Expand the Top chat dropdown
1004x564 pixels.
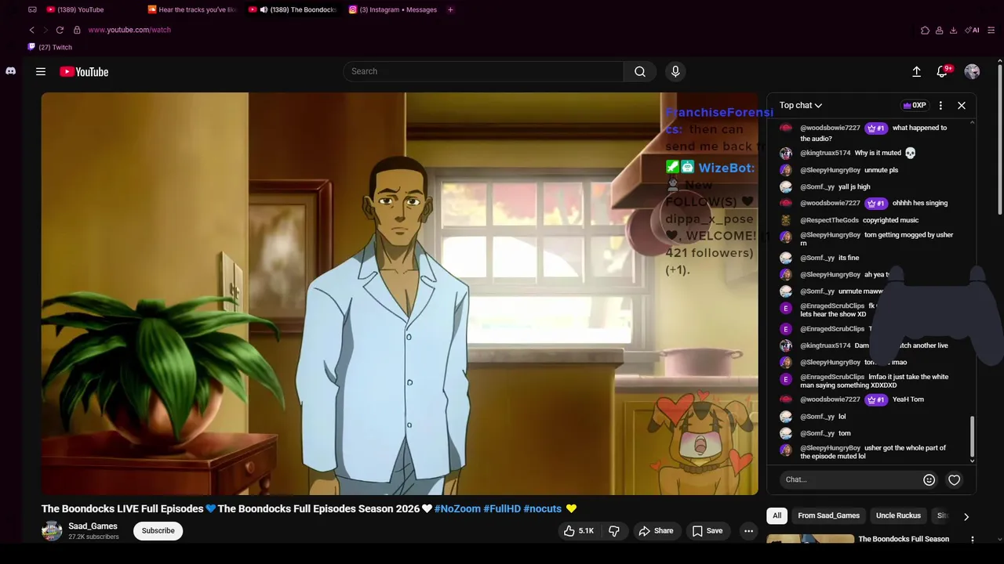click(801, 105)
